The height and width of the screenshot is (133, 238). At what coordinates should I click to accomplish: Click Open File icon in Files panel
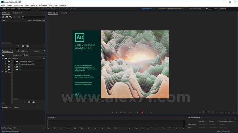click(x=3, y=17)
